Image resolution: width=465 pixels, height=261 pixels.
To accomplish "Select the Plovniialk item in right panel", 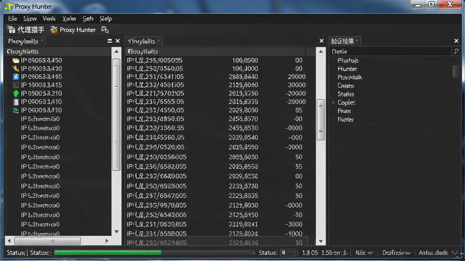I will coord(350,77).
